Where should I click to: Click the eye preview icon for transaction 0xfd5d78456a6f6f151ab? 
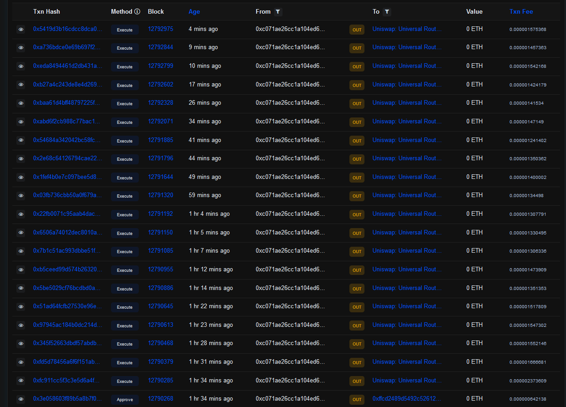click(x=21, y=363)
